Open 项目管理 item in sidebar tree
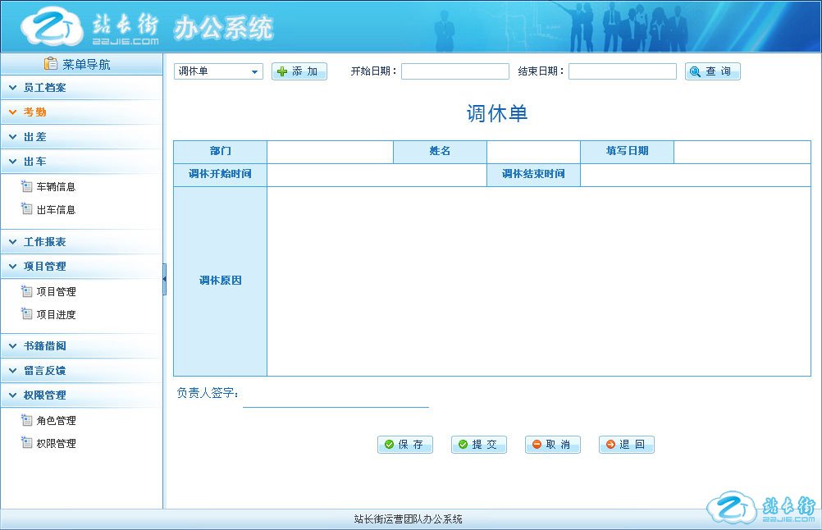The image size is (822, 530). click(x=56, y=291)
